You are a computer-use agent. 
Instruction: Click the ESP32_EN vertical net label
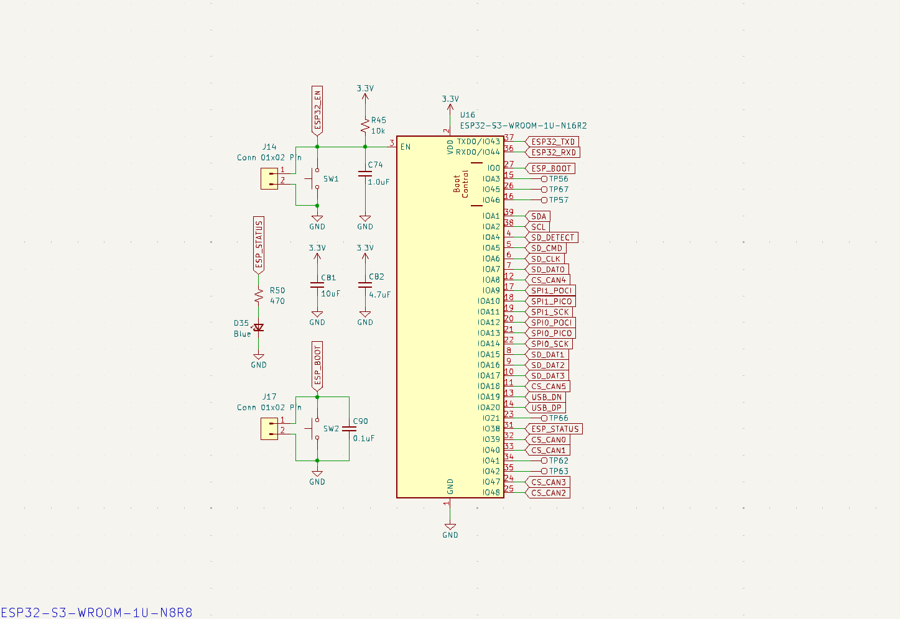click(317, 111)
